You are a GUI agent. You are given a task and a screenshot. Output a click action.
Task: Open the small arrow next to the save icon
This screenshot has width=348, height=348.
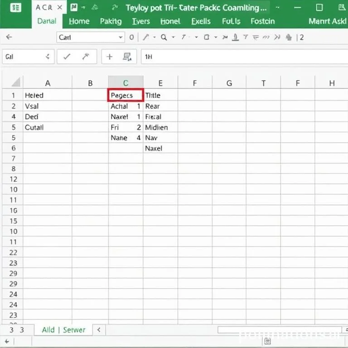pyautogui.click(x=83, y=8)
